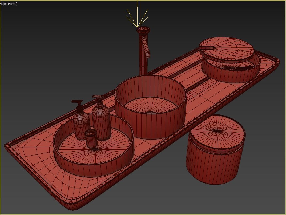
Task: Open the Edged Faces viewport shading menu
Action: 8,4
